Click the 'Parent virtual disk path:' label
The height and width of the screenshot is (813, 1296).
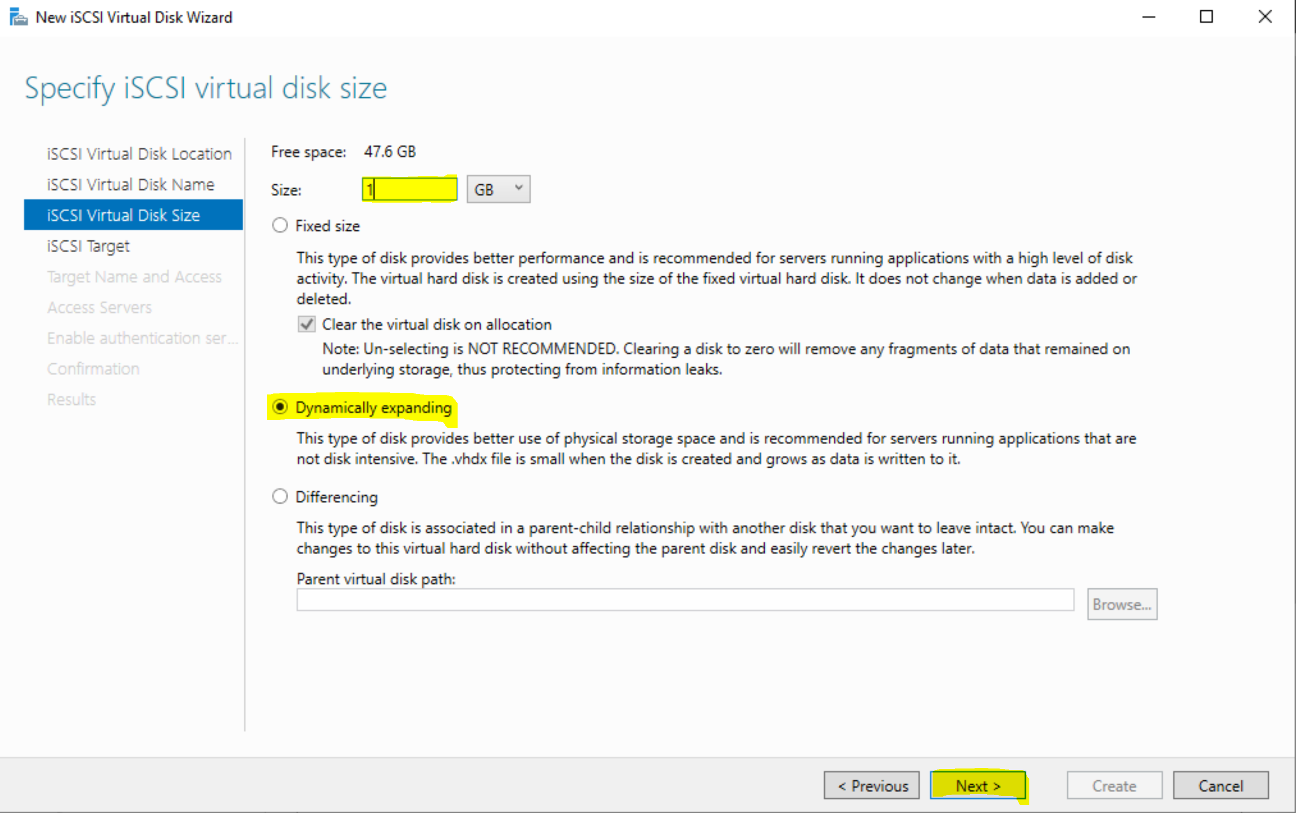tap(376, 579)
